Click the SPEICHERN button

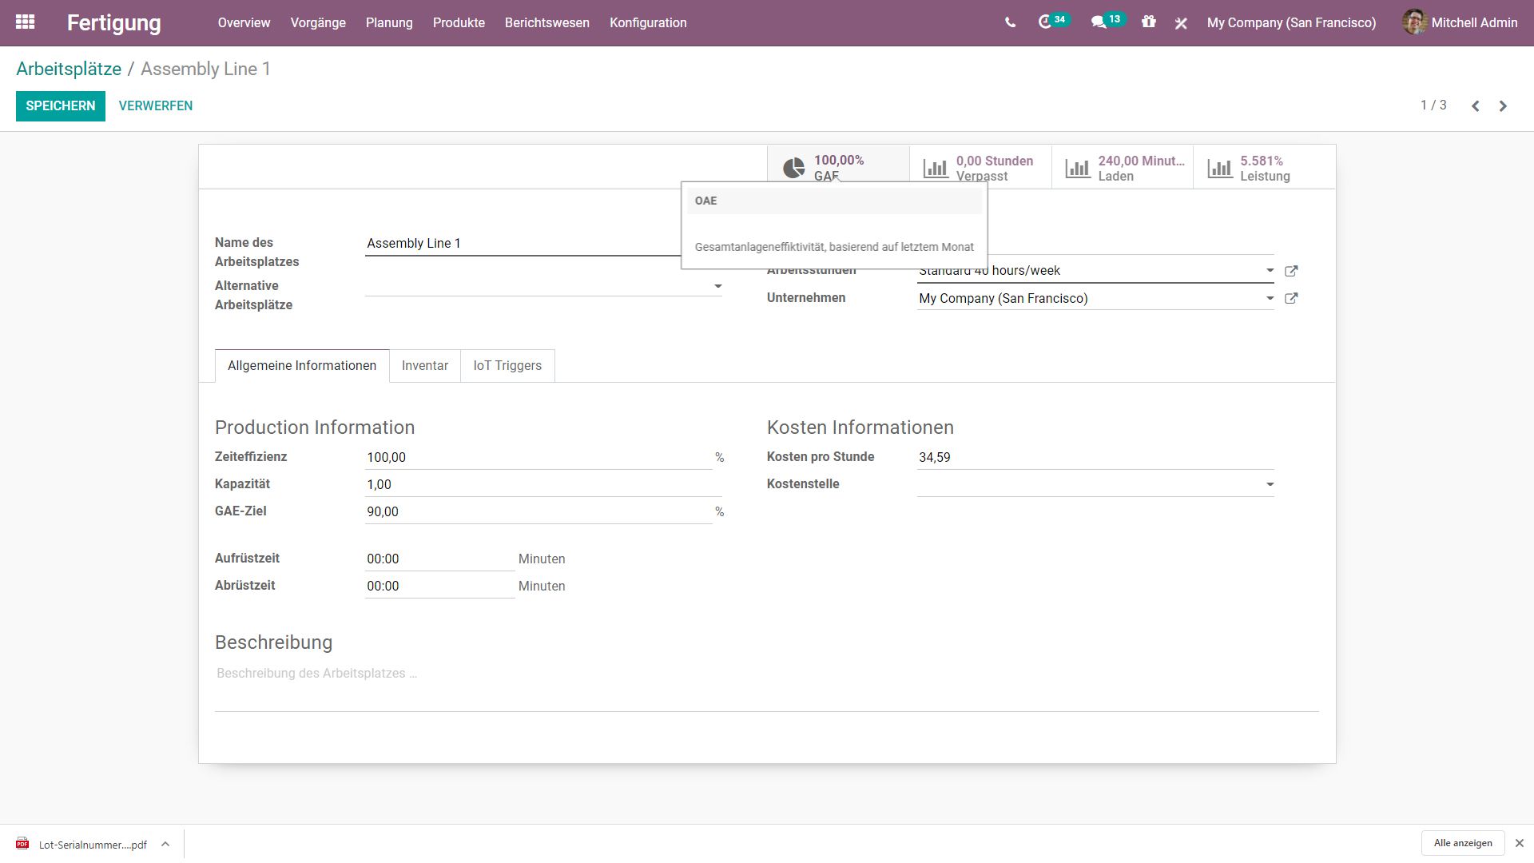pos(60,105)
